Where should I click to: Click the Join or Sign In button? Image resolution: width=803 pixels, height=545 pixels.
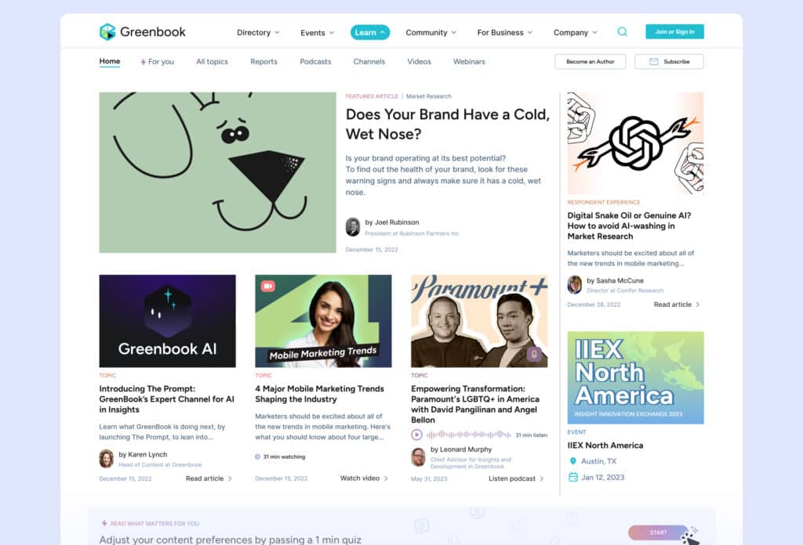(674, 32)
